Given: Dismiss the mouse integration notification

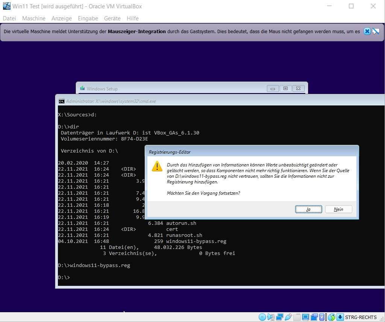Looking at the screenshot, I should pyautogui.click(x=367, y=31).
